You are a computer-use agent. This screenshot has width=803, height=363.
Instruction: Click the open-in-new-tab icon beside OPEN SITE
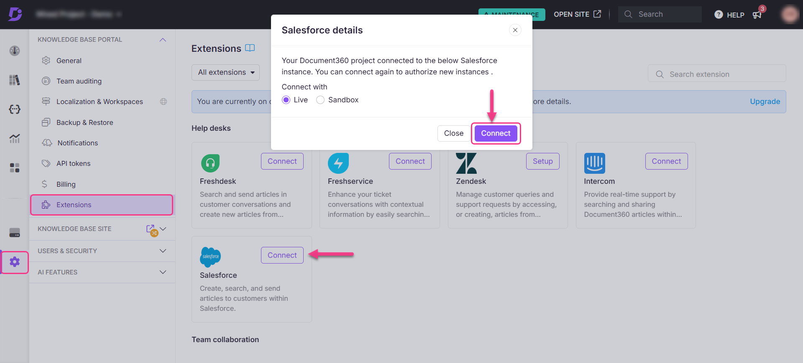click(x=597, y=14)
